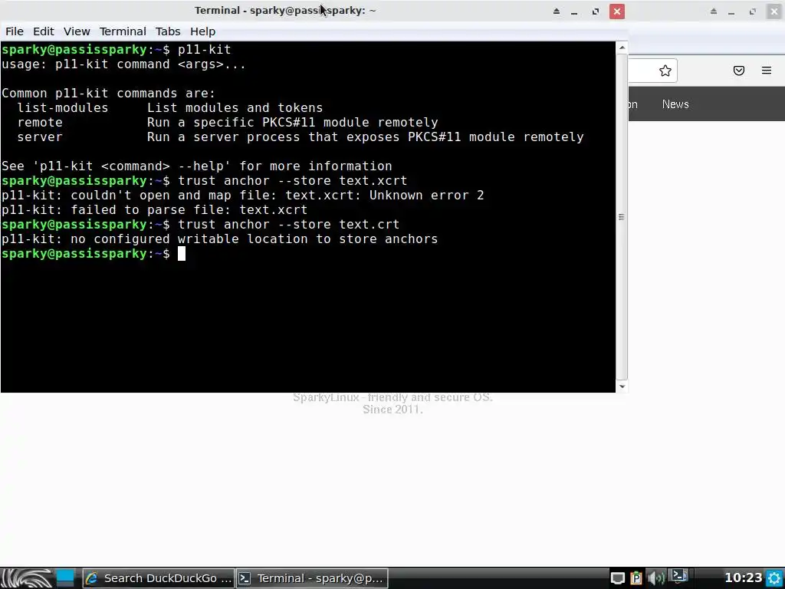Screen dimensions: 785x589
Task: Open the display tray icon
Action: pyautogui.click(x=618, y=578)
